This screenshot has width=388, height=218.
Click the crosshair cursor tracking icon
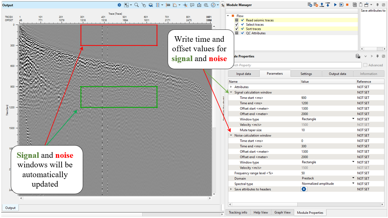click(185, 5)
